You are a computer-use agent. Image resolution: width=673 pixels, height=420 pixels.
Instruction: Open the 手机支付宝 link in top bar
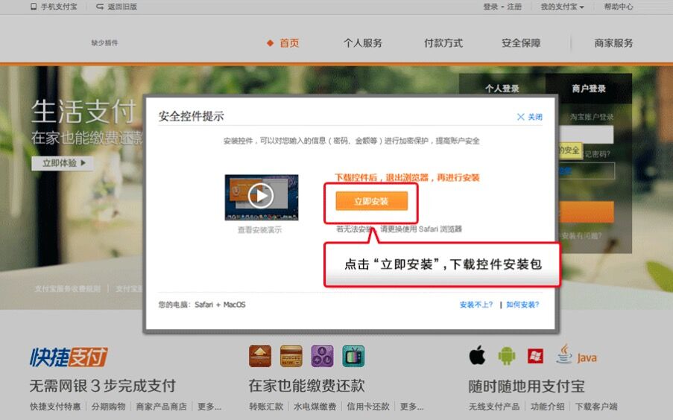pos(54,7)
